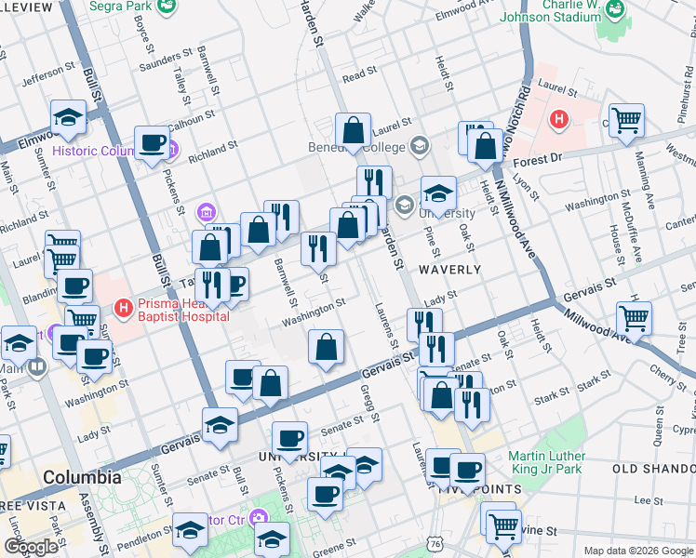Click the Forest Dr street label
The height and width of the screenshot is (558, 696).
point(538,160)
